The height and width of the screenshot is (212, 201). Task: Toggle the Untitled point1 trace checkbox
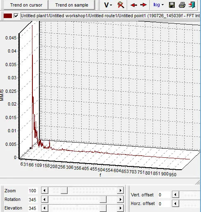(x=16, y=16)
